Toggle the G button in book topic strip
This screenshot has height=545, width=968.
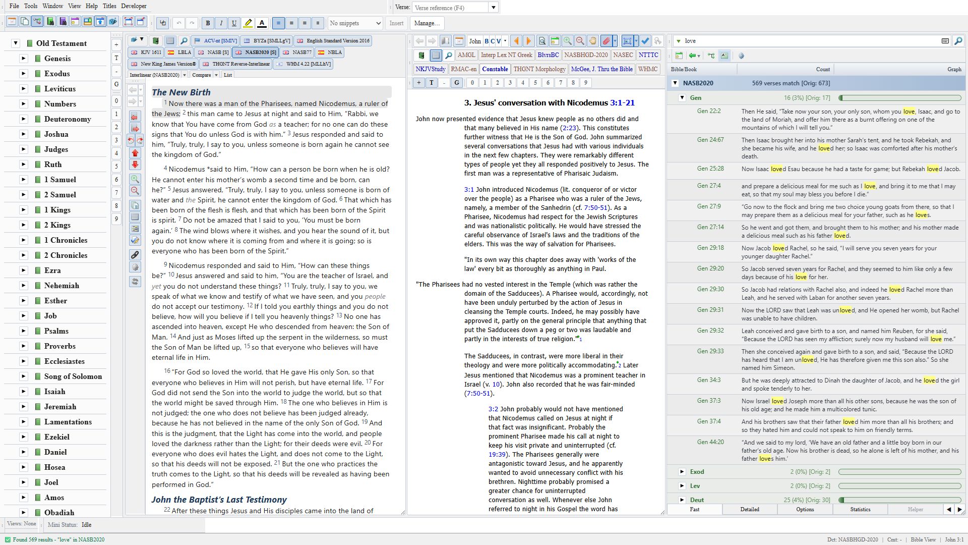[x=457, y=83]
